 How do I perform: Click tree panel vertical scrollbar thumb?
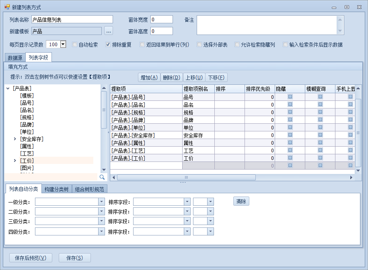point(104,110)
